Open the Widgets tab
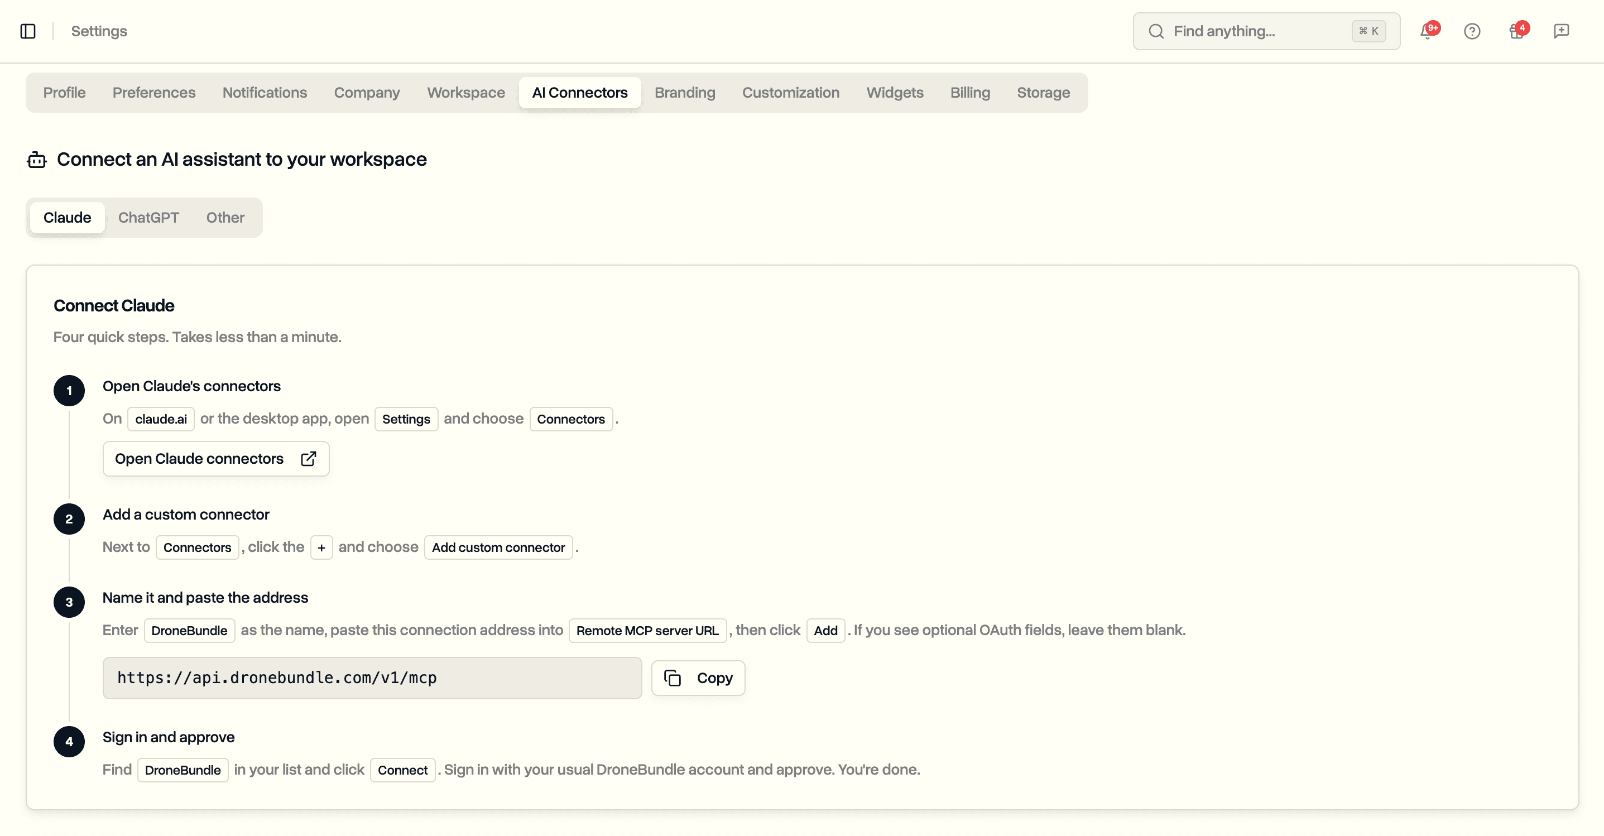Screen dimensions: 1604x836 point(895,93)
